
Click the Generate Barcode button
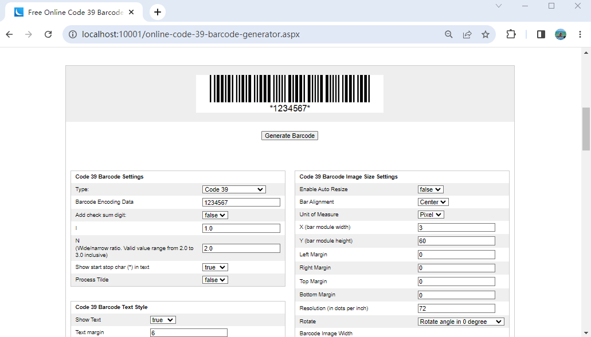[289, 135]
